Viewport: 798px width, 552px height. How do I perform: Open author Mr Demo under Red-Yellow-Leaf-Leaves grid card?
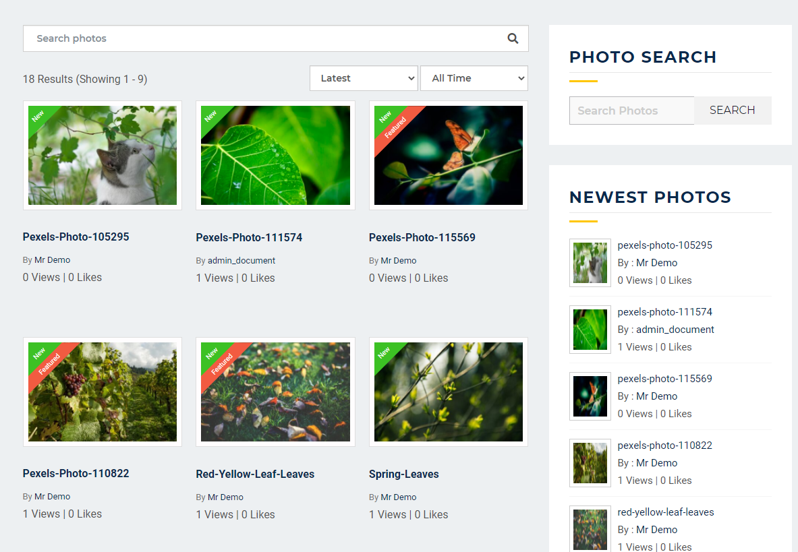(225, 497)
